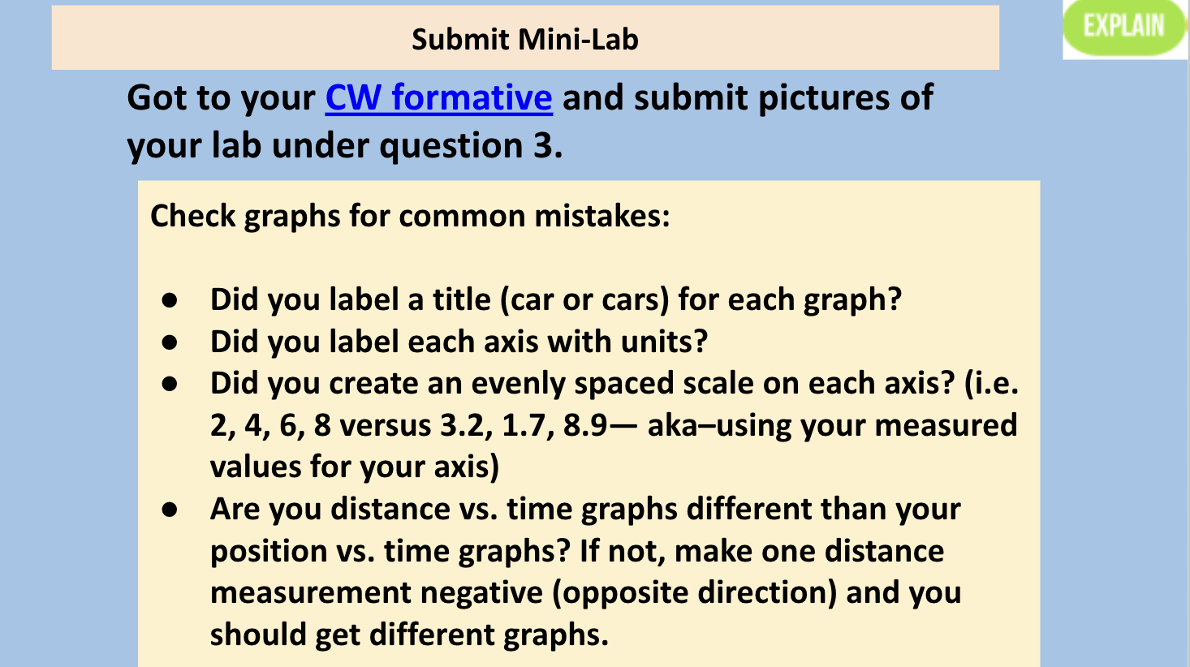Click bullet dot beside 'Are you distance vs. time'

pos(170,510)
